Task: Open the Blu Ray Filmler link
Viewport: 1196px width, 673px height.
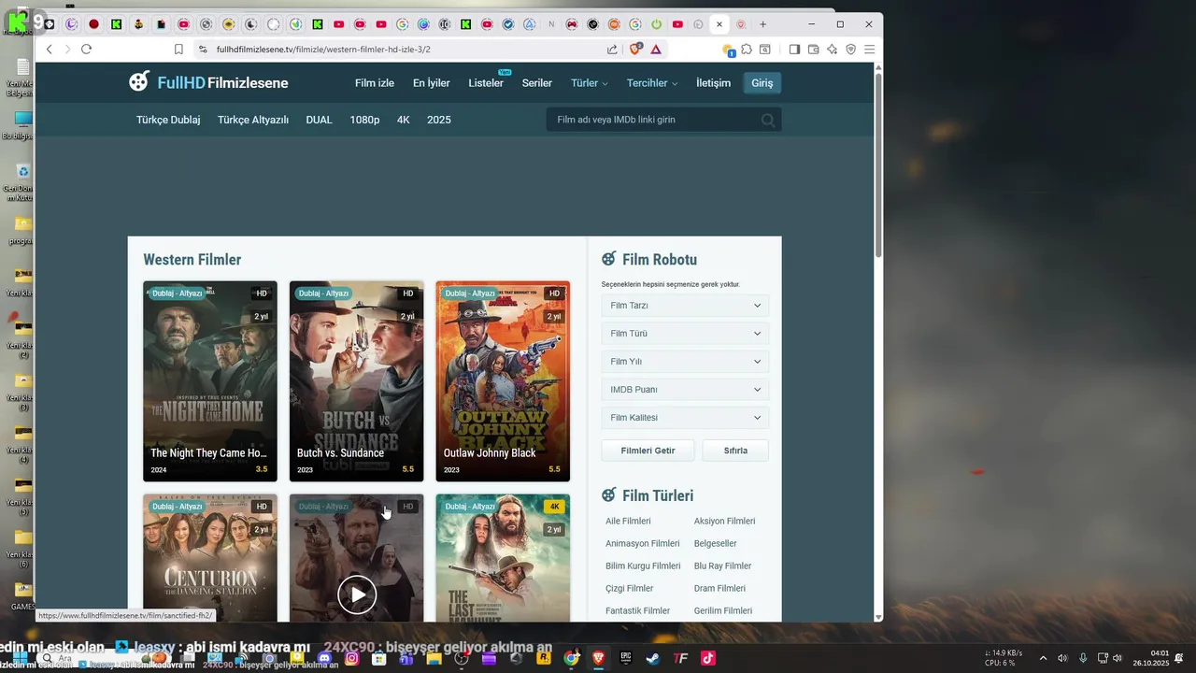Action: (x=722, y=566)
